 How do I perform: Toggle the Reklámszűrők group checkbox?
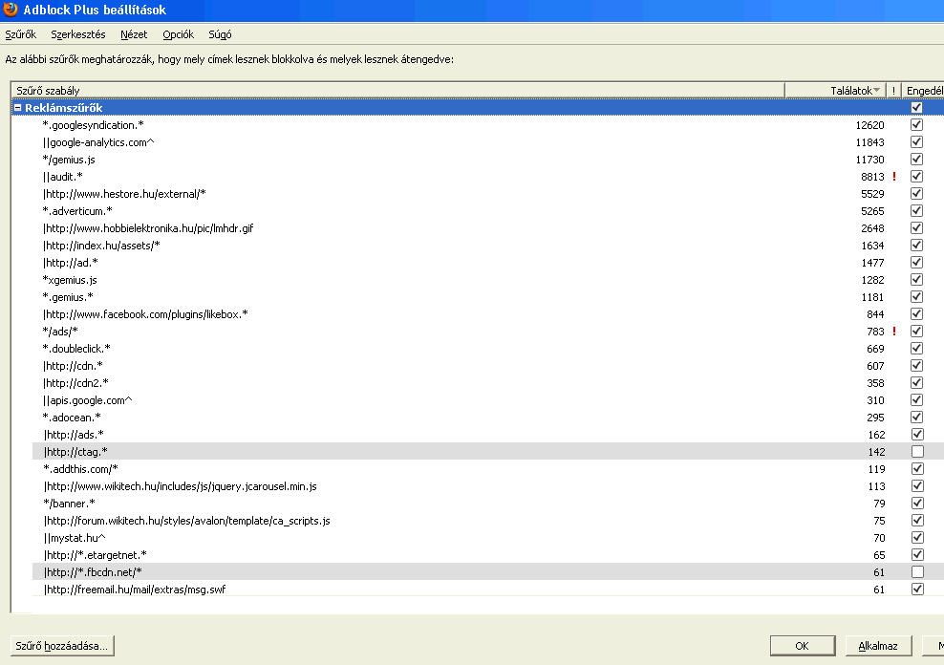coord(917,108)
